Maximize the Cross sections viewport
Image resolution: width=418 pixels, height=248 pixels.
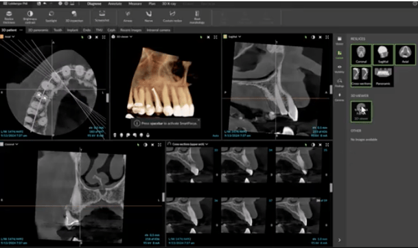pos(327,145)
